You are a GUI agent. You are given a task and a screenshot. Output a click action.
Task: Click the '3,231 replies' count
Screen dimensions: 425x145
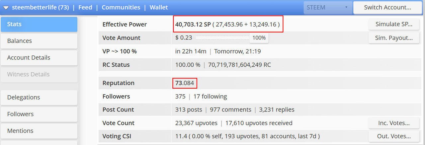click(x=276, y=109)
